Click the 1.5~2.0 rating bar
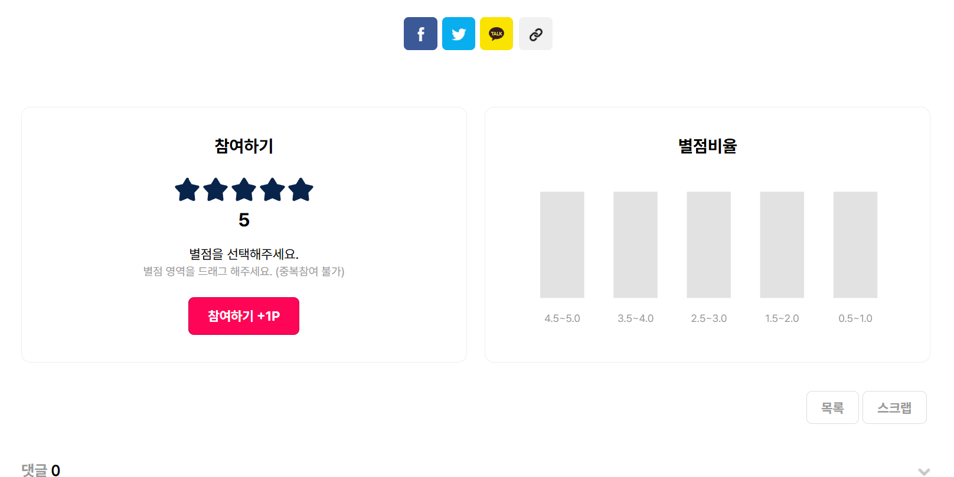The height and width of the screenshot is (477, 954). tap(782, 245)
